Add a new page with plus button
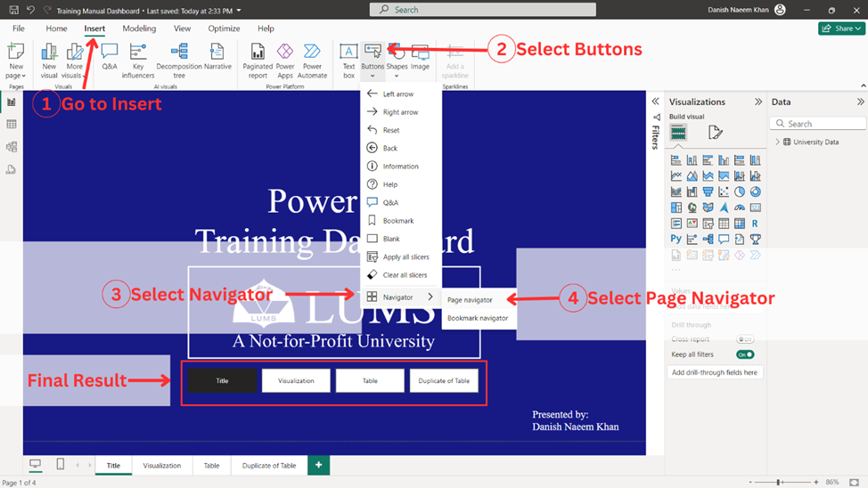This screenshot has width=868, height=488. pos(318,466)
